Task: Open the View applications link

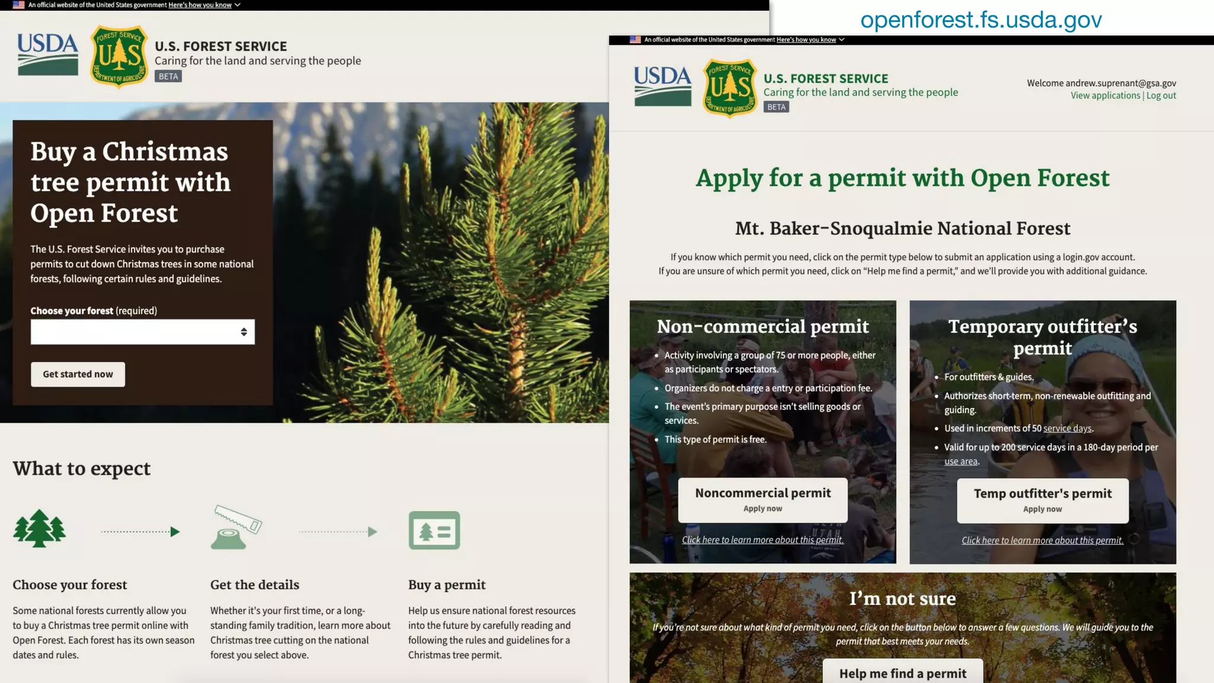Action: click(x=1105, y=95)
